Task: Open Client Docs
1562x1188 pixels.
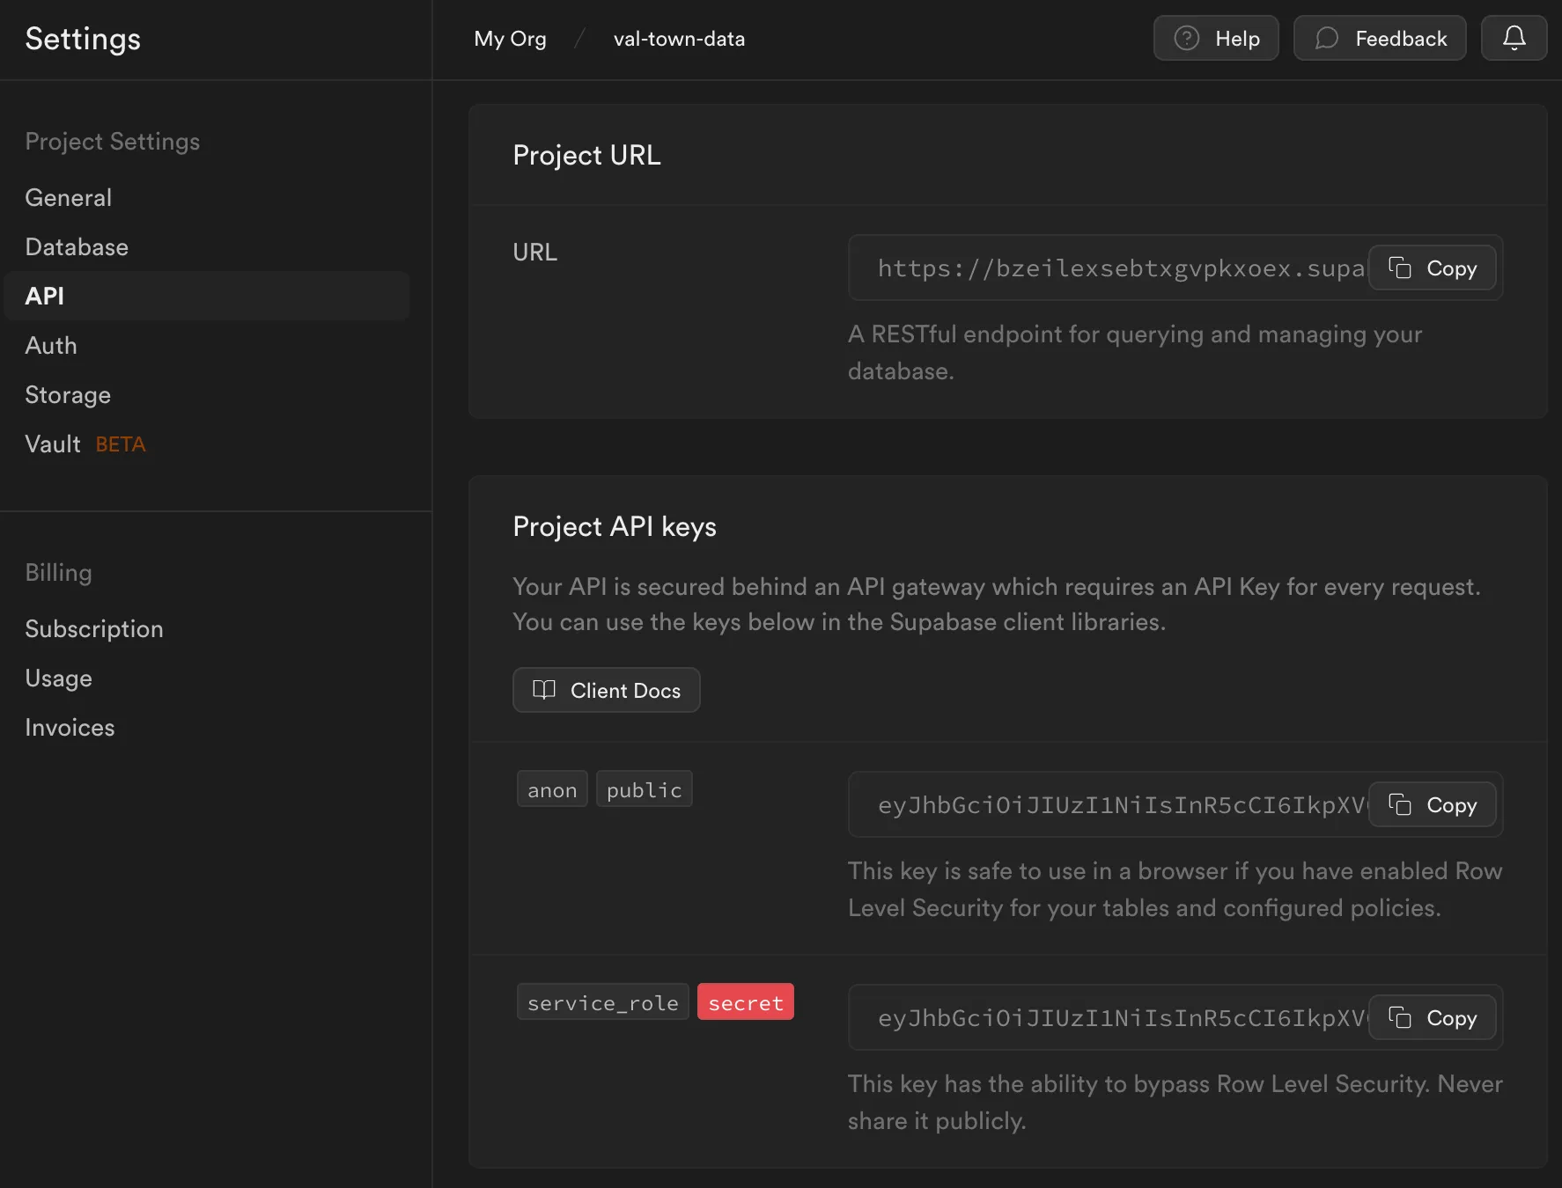Action: coord(607,690)
